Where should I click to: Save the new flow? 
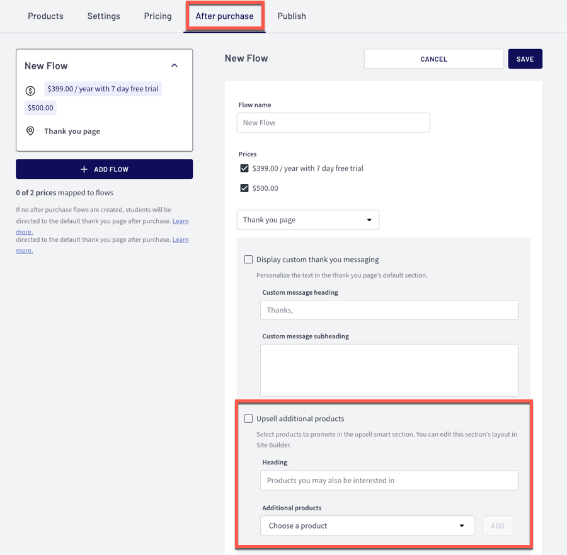tap(525, 59)
